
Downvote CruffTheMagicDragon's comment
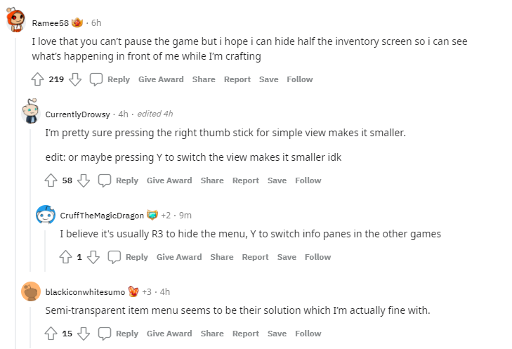[93, 257]
